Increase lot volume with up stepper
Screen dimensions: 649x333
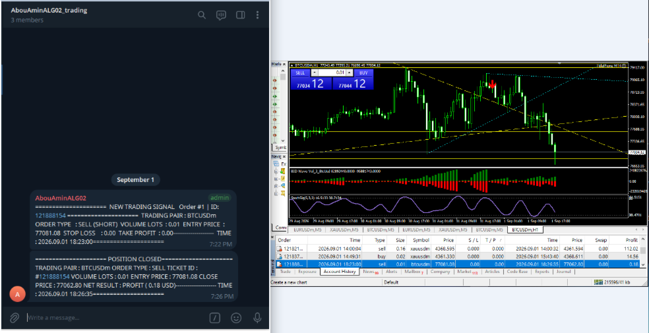tap(350, 73)
